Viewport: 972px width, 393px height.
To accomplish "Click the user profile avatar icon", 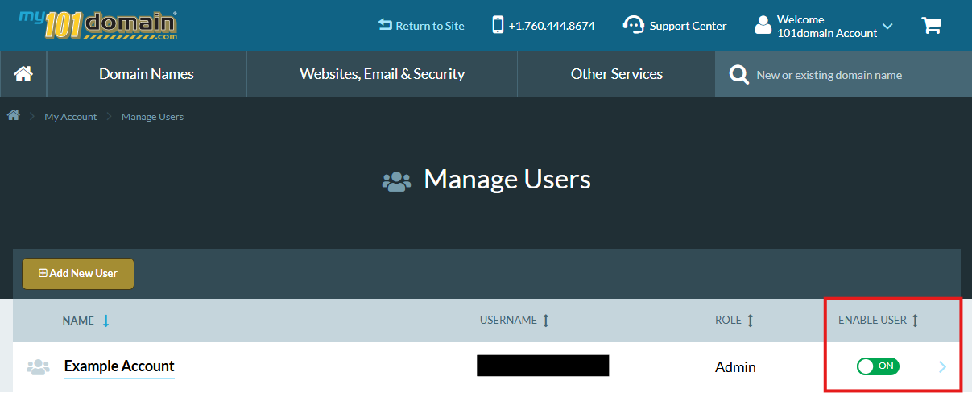I will [763, 25].
